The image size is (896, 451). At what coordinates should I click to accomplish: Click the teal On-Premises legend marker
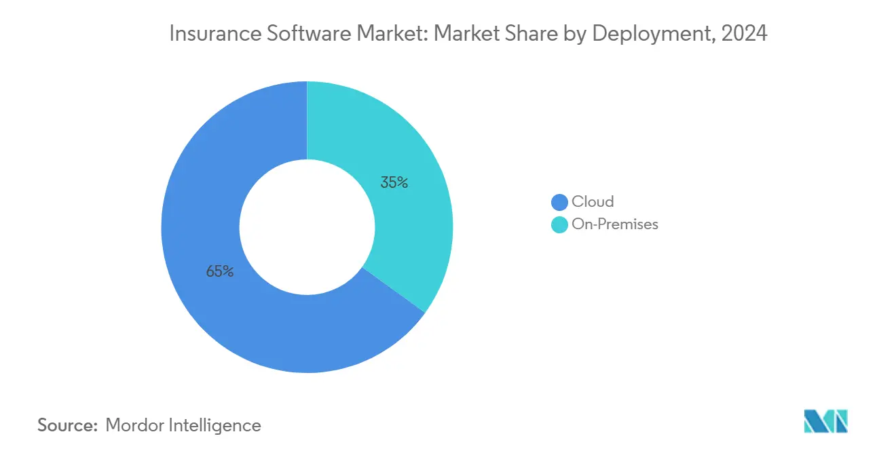click(x=560, y=224)
